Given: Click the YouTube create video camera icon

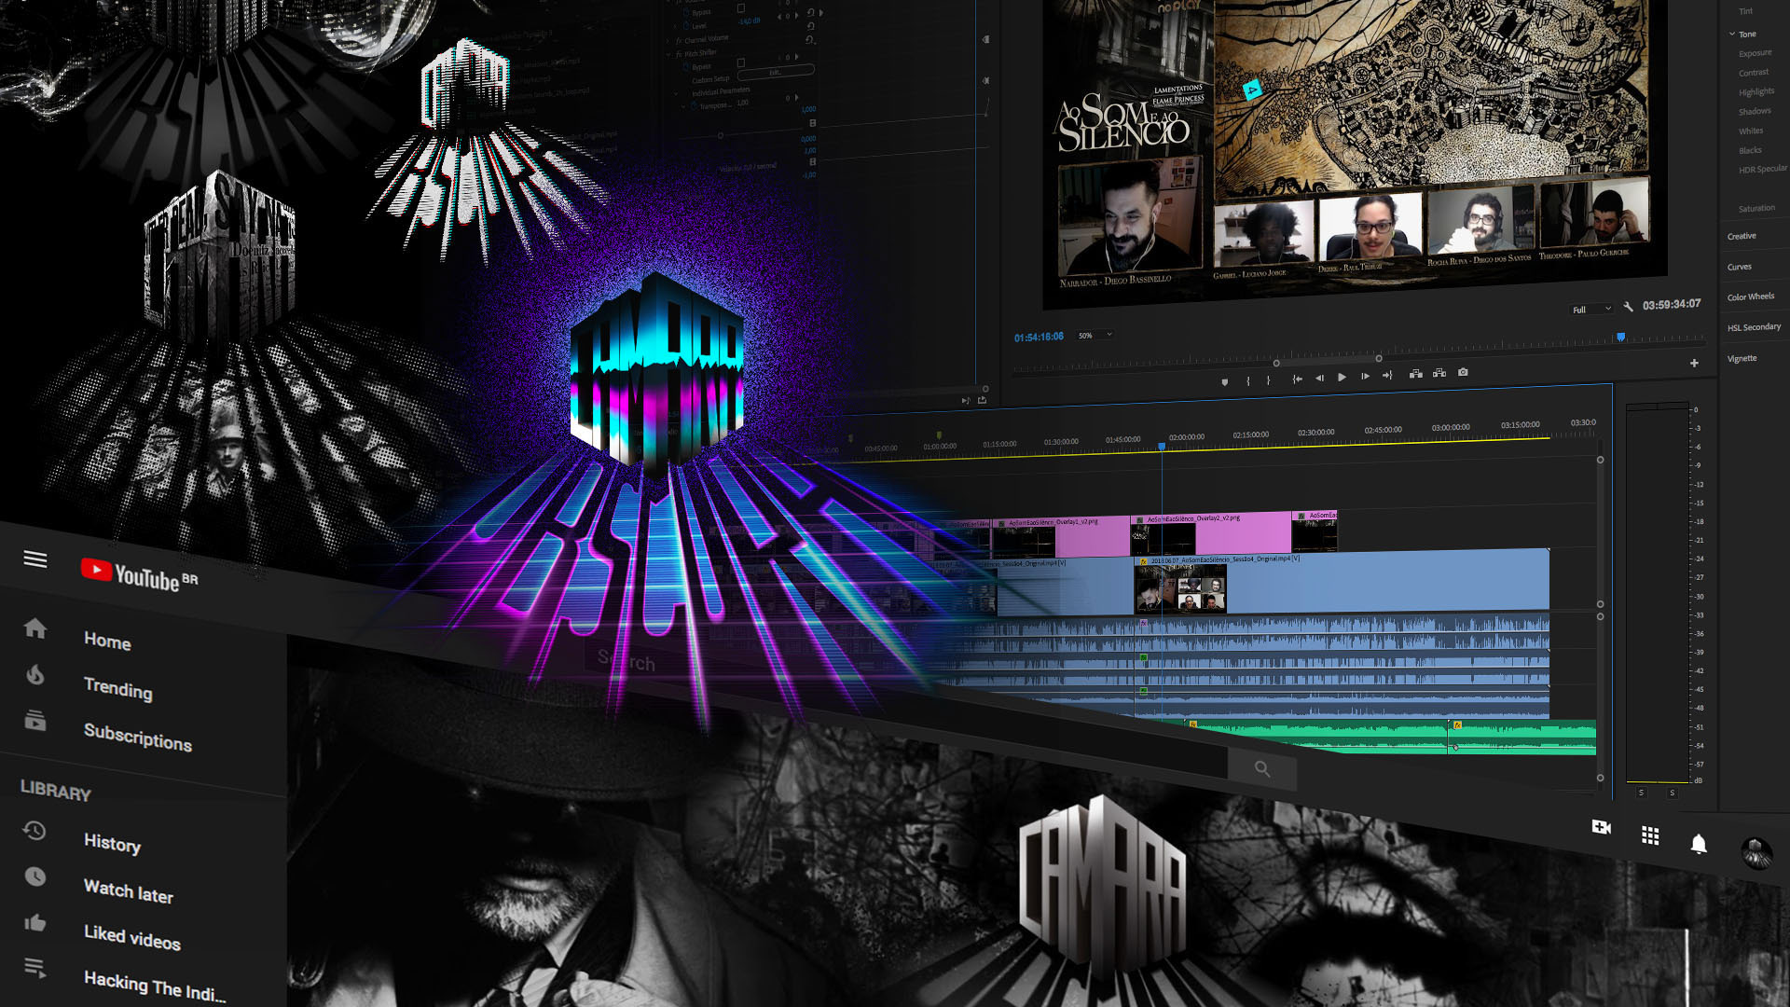Looking at the screenshot, I should click(1601, 827).
